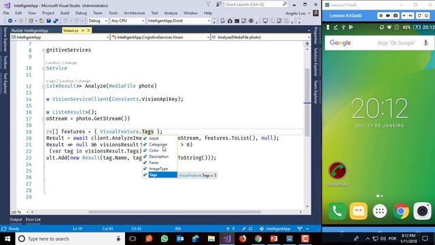Screen dimensions: 435x245
Task: Open the Build menu
Action: click(65, 13)
